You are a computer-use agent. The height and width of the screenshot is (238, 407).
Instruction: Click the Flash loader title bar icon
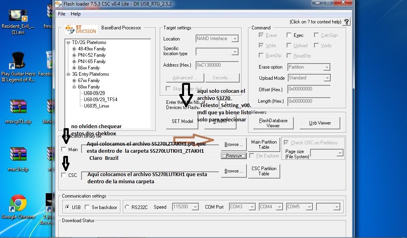58,4
